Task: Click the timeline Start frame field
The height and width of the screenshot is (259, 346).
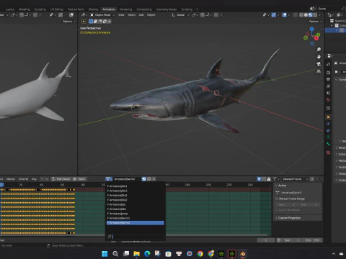Action: point(291,240)
